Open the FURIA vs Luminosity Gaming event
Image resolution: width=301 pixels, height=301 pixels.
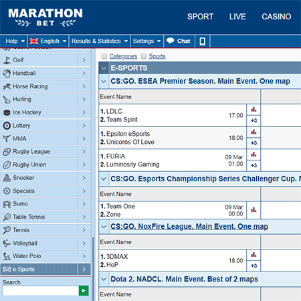pos(130,161)
